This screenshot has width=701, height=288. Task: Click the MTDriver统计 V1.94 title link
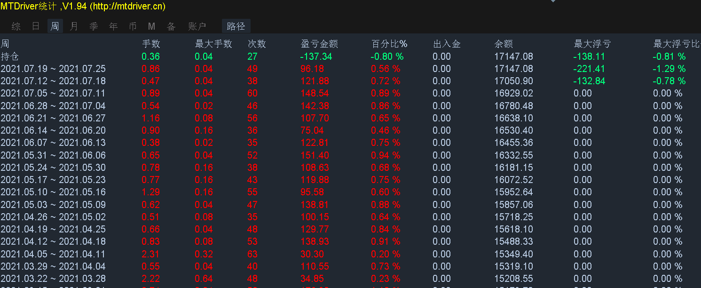point(83,7)
